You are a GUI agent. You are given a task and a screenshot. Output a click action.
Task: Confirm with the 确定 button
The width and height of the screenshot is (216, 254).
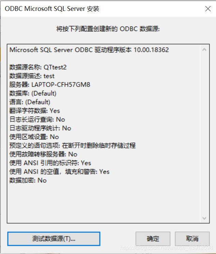coord(153,239)
